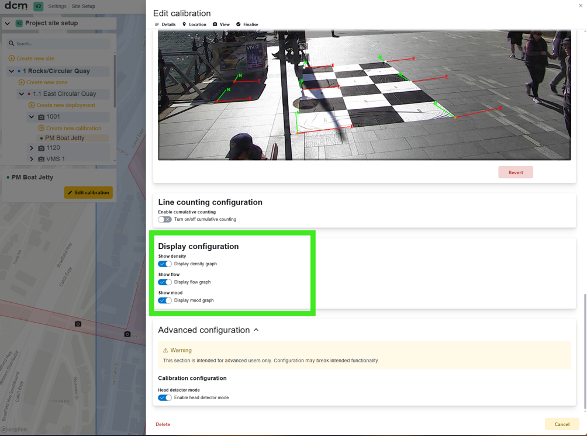The image size is (587, 436).
Task: Click the camera icon beside VMS 1
Action: pyautogui.click(x=41, y=160)
